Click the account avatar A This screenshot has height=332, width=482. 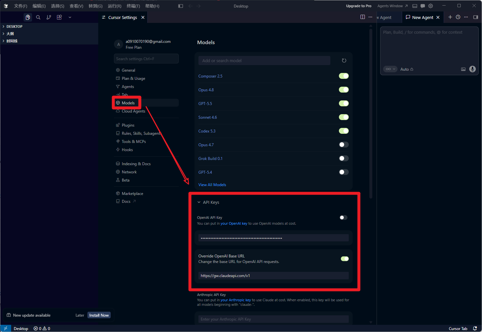coord(119,44)
